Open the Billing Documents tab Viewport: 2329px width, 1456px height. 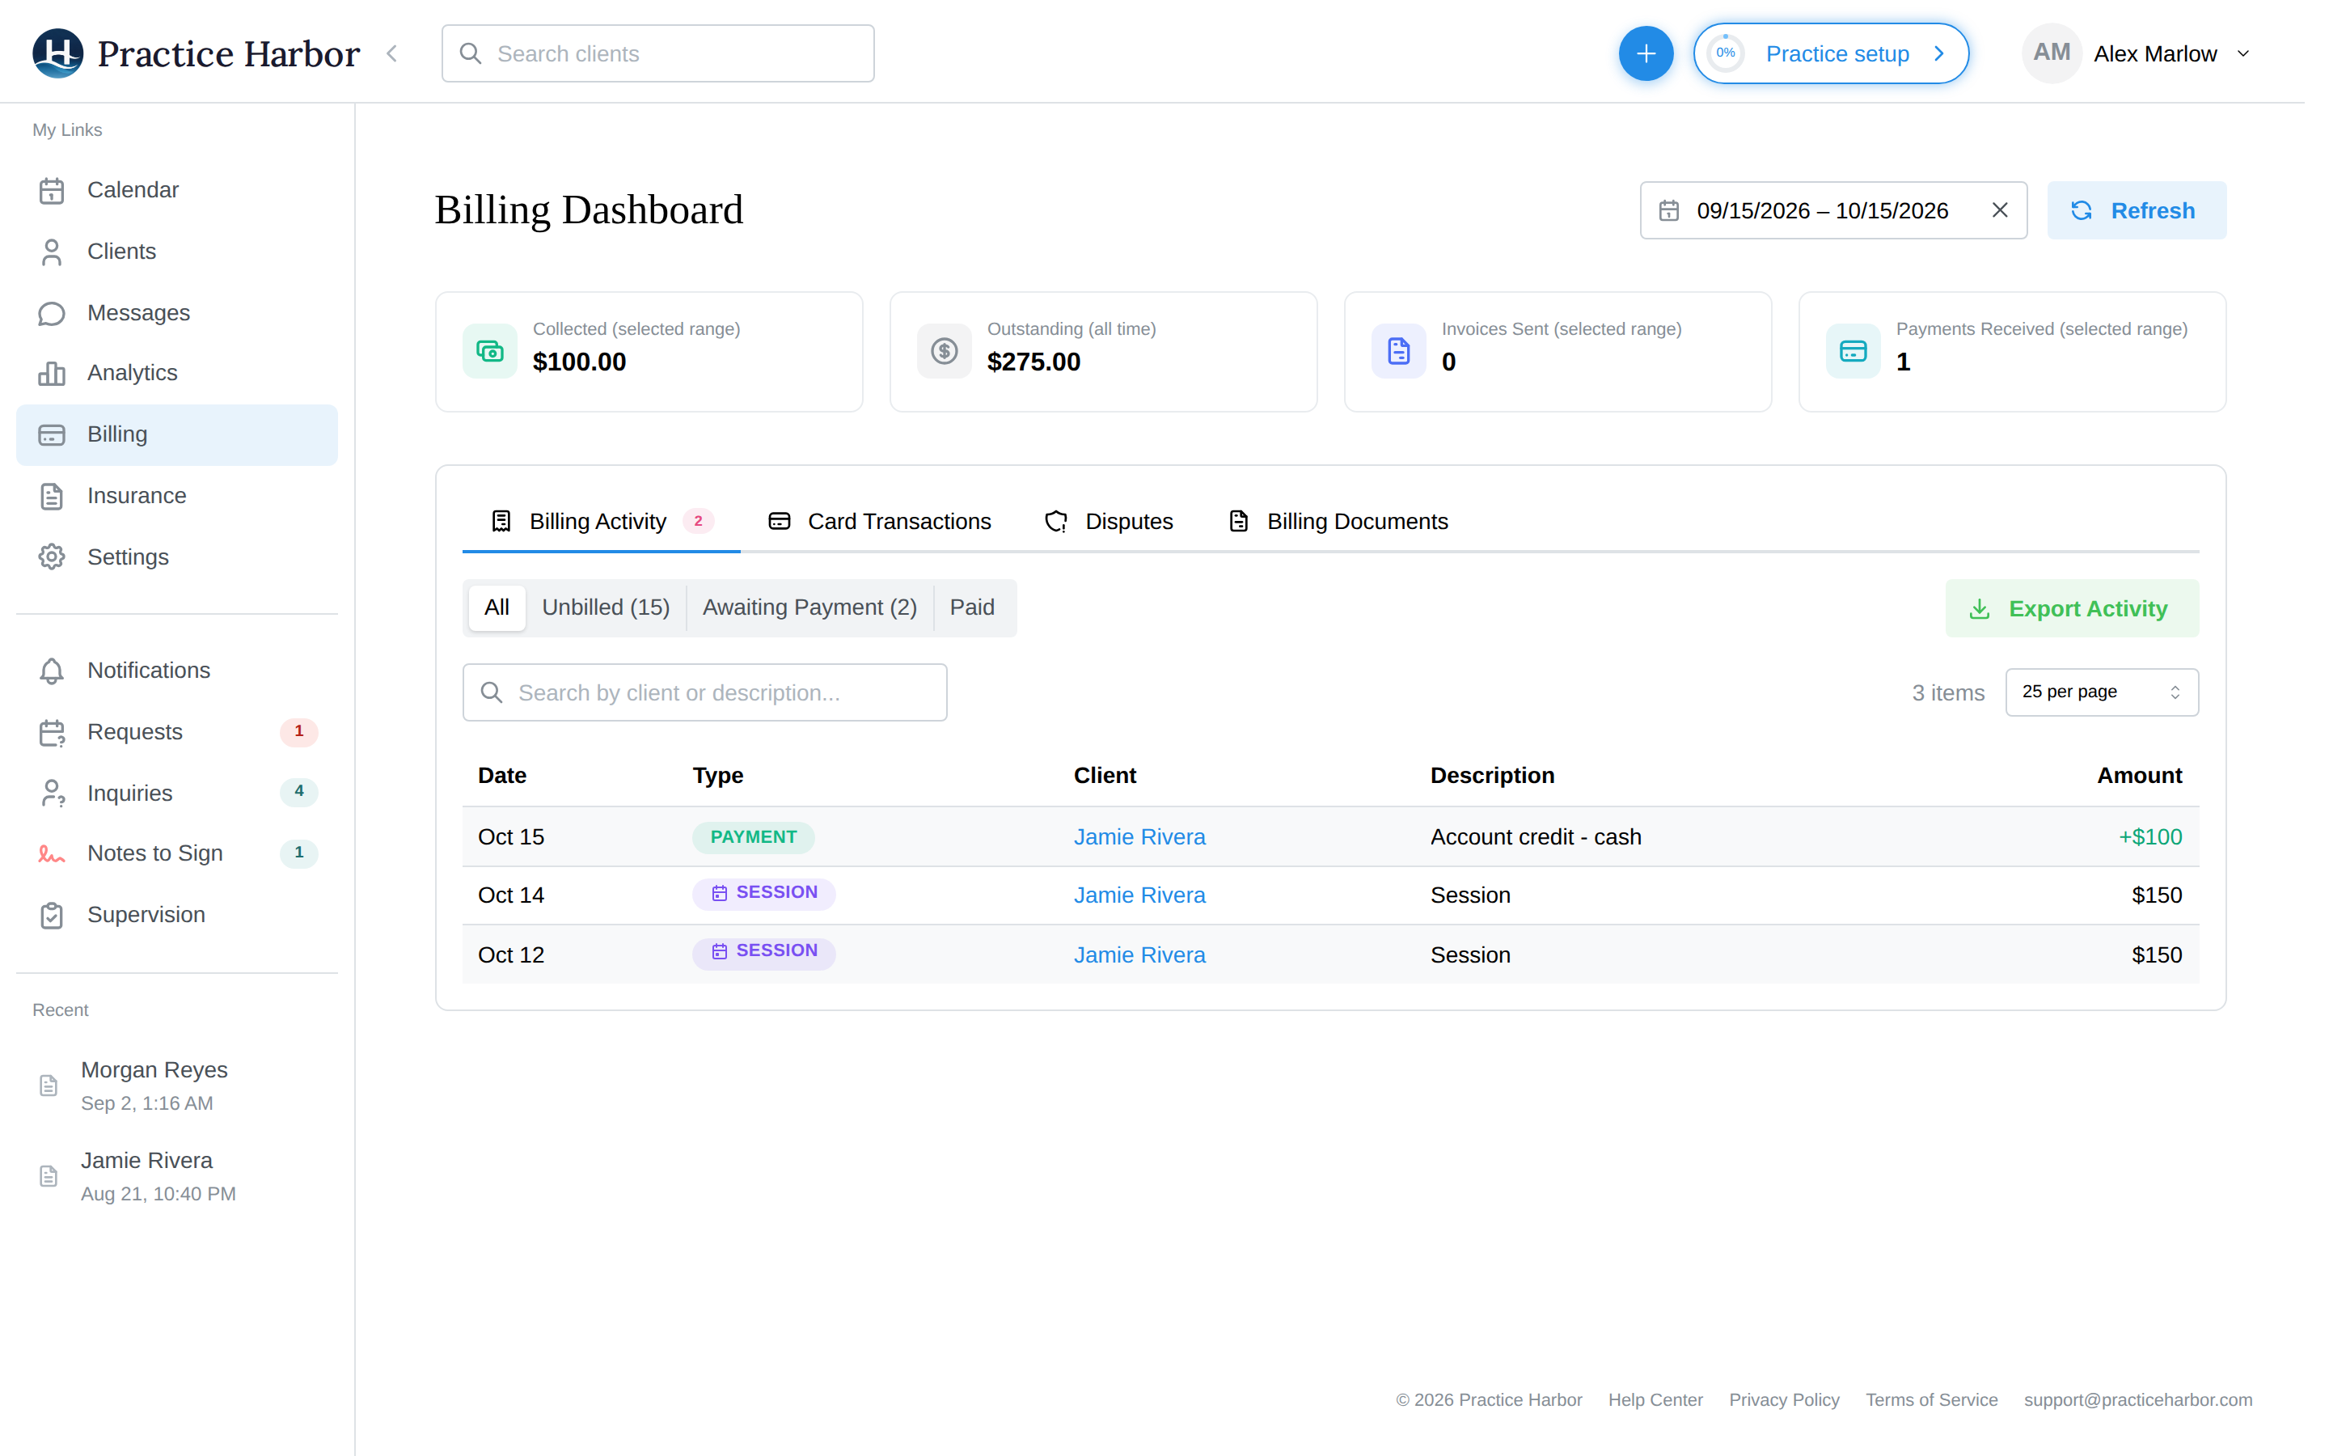[1338, 521]
